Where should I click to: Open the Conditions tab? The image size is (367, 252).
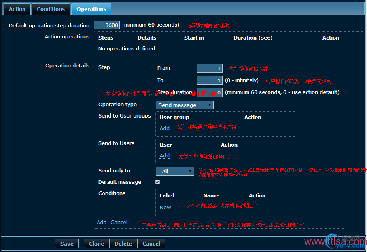click(51, 9)
